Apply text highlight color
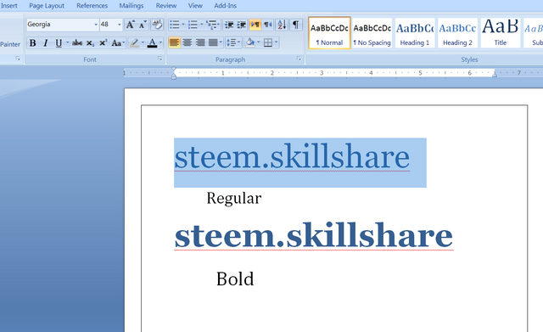 click(134, 43)
